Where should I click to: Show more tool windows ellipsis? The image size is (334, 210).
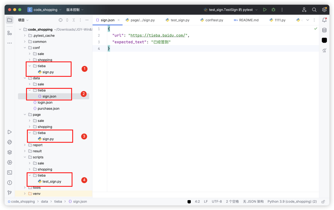pos(10,43)
